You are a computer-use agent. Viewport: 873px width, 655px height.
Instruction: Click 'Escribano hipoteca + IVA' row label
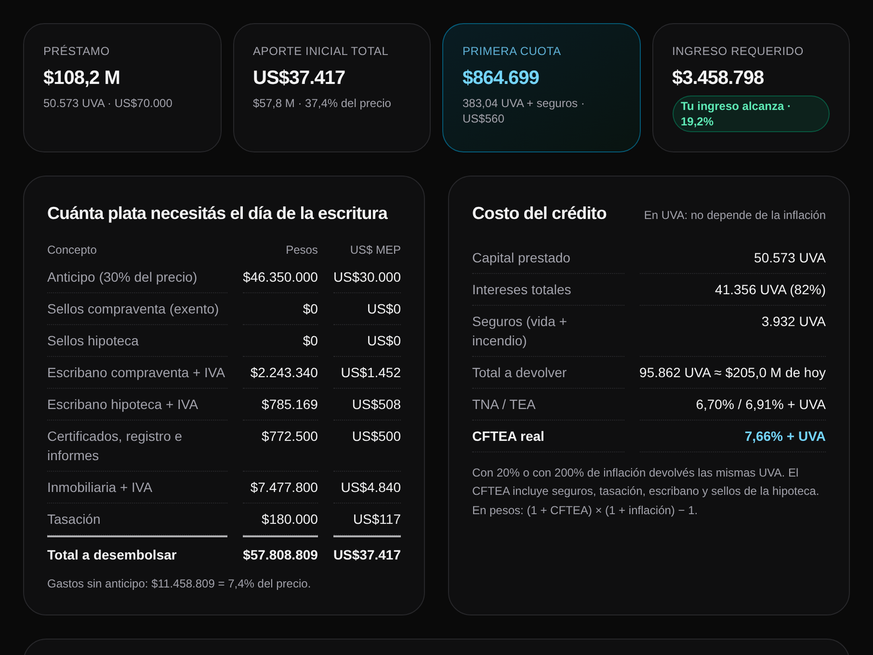tap(123, 404)
